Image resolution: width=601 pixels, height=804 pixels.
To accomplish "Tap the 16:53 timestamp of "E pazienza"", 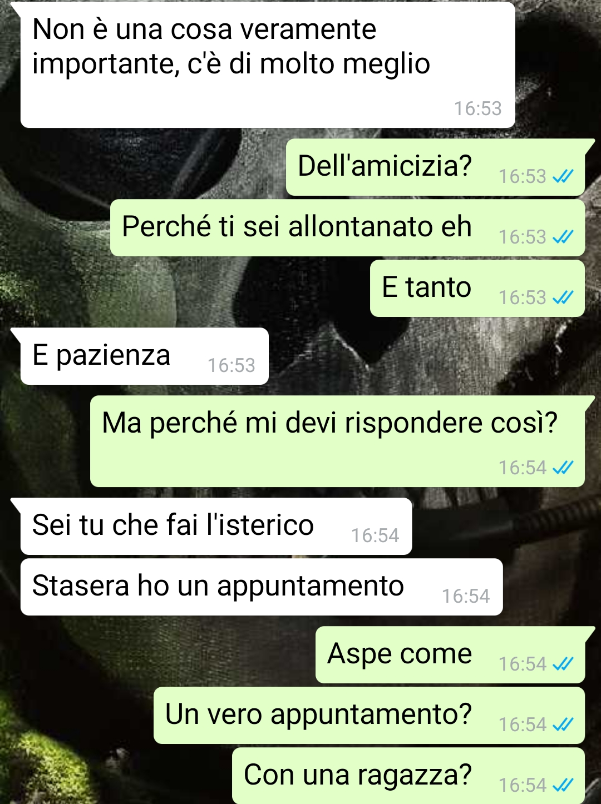I will (x=231, y=365).
